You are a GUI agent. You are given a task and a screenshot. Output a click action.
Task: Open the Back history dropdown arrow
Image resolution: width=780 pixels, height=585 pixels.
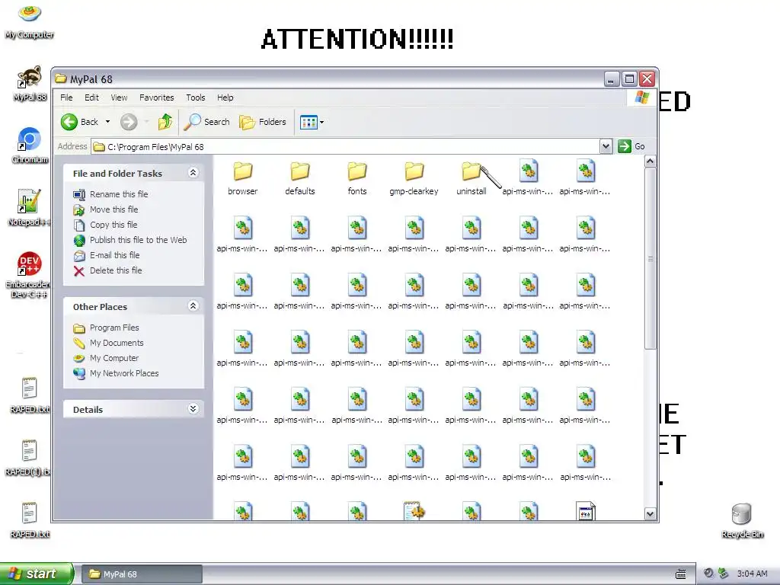coord(107,122)
